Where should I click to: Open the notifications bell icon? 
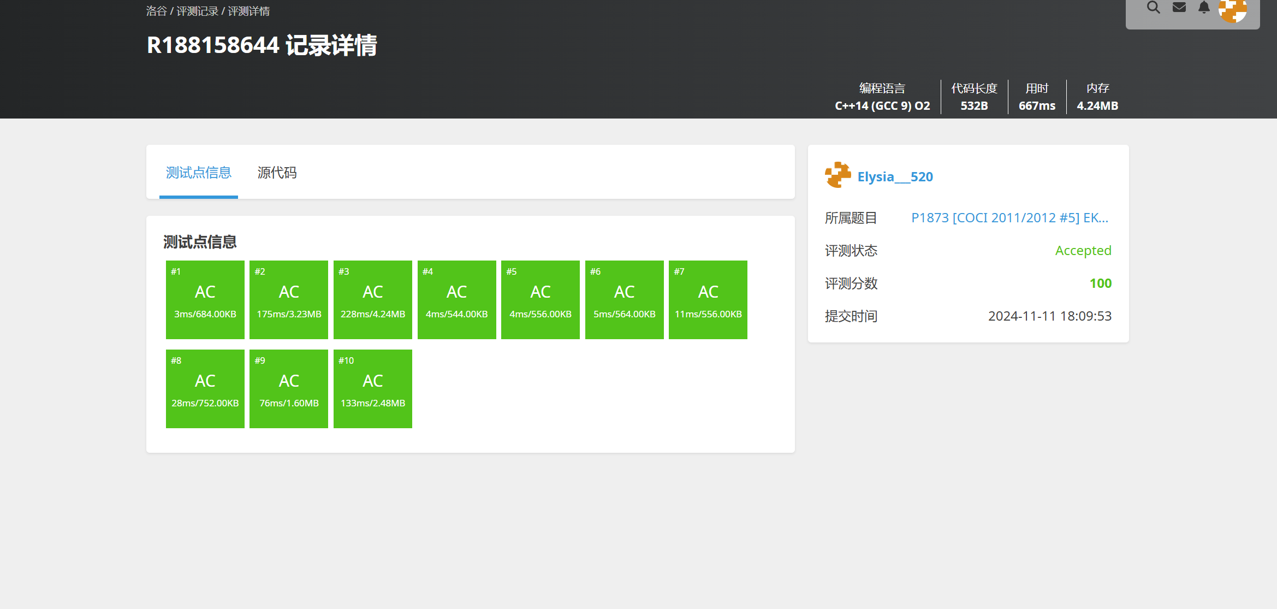pos(1204,8)
